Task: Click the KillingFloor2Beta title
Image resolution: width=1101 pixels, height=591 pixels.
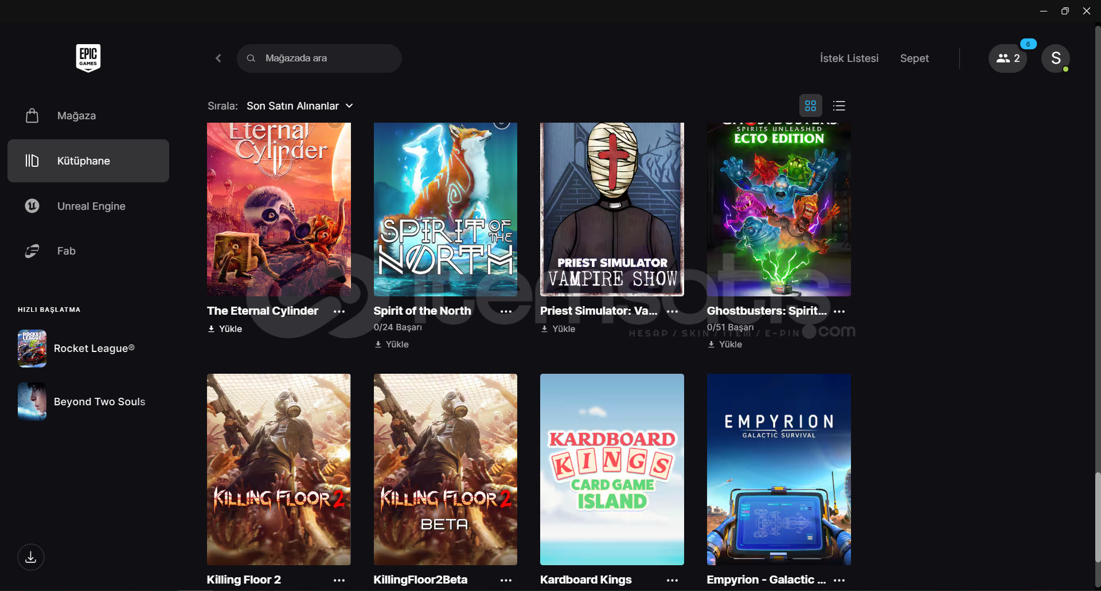Action: [x=421, y=580]
